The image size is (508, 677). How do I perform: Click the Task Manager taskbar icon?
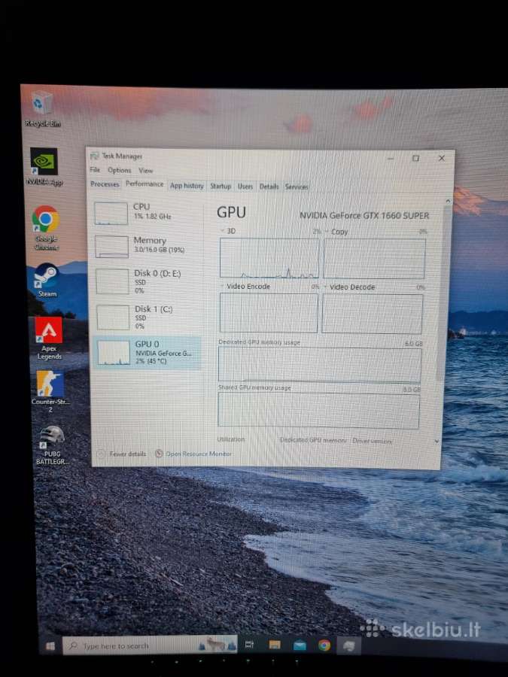pos(348,646)
